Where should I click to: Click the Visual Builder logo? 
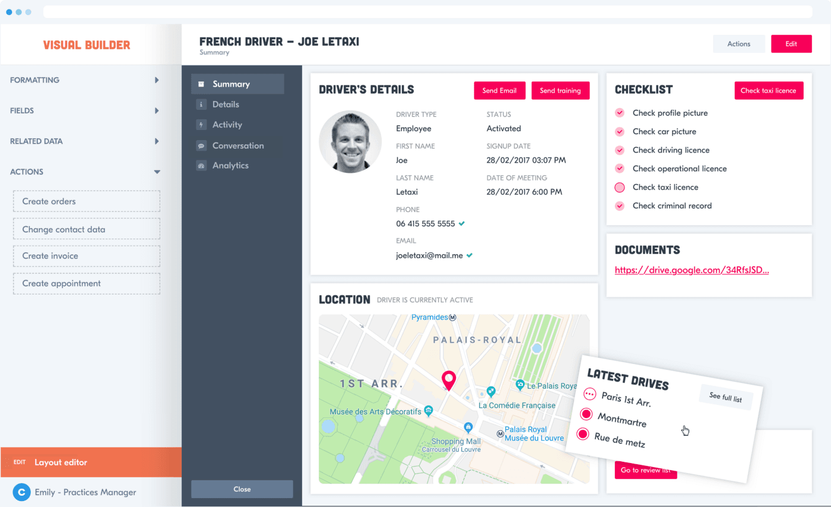87,45
